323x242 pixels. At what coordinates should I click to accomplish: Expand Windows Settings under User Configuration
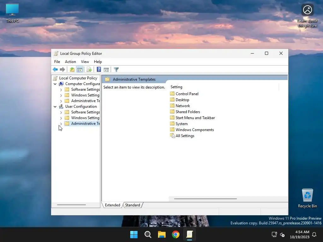(61, 118)
